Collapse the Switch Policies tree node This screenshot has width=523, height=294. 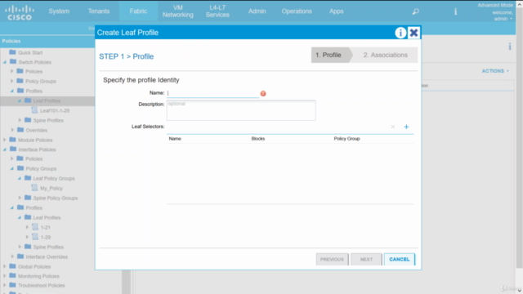click(x=5, y=62)
